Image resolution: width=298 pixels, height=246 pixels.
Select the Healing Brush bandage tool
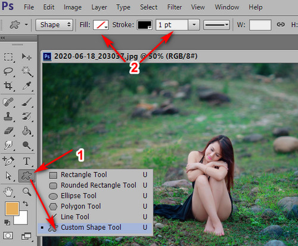click(x=8, y=102)
